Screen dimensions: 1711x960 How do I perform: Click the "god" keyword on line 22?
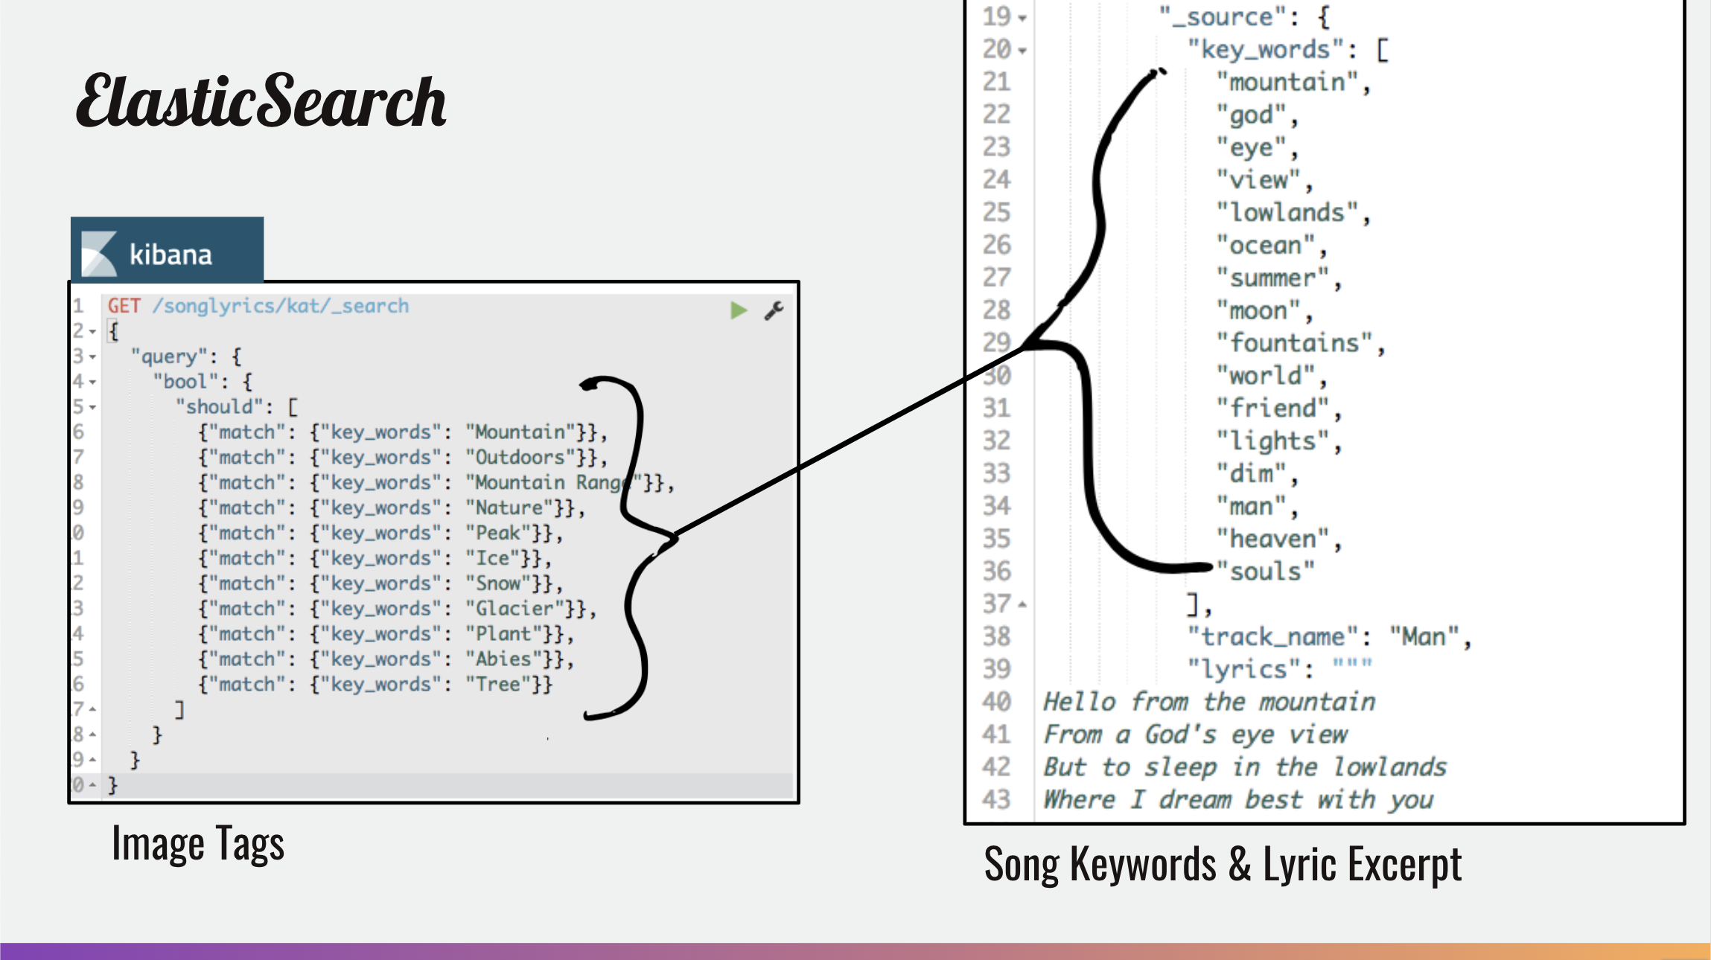pos(1252,115)
